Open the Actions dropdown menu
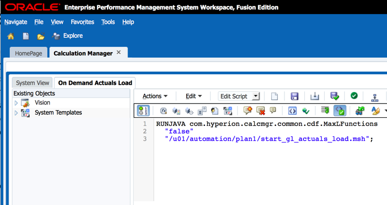 tap(155, 96)
